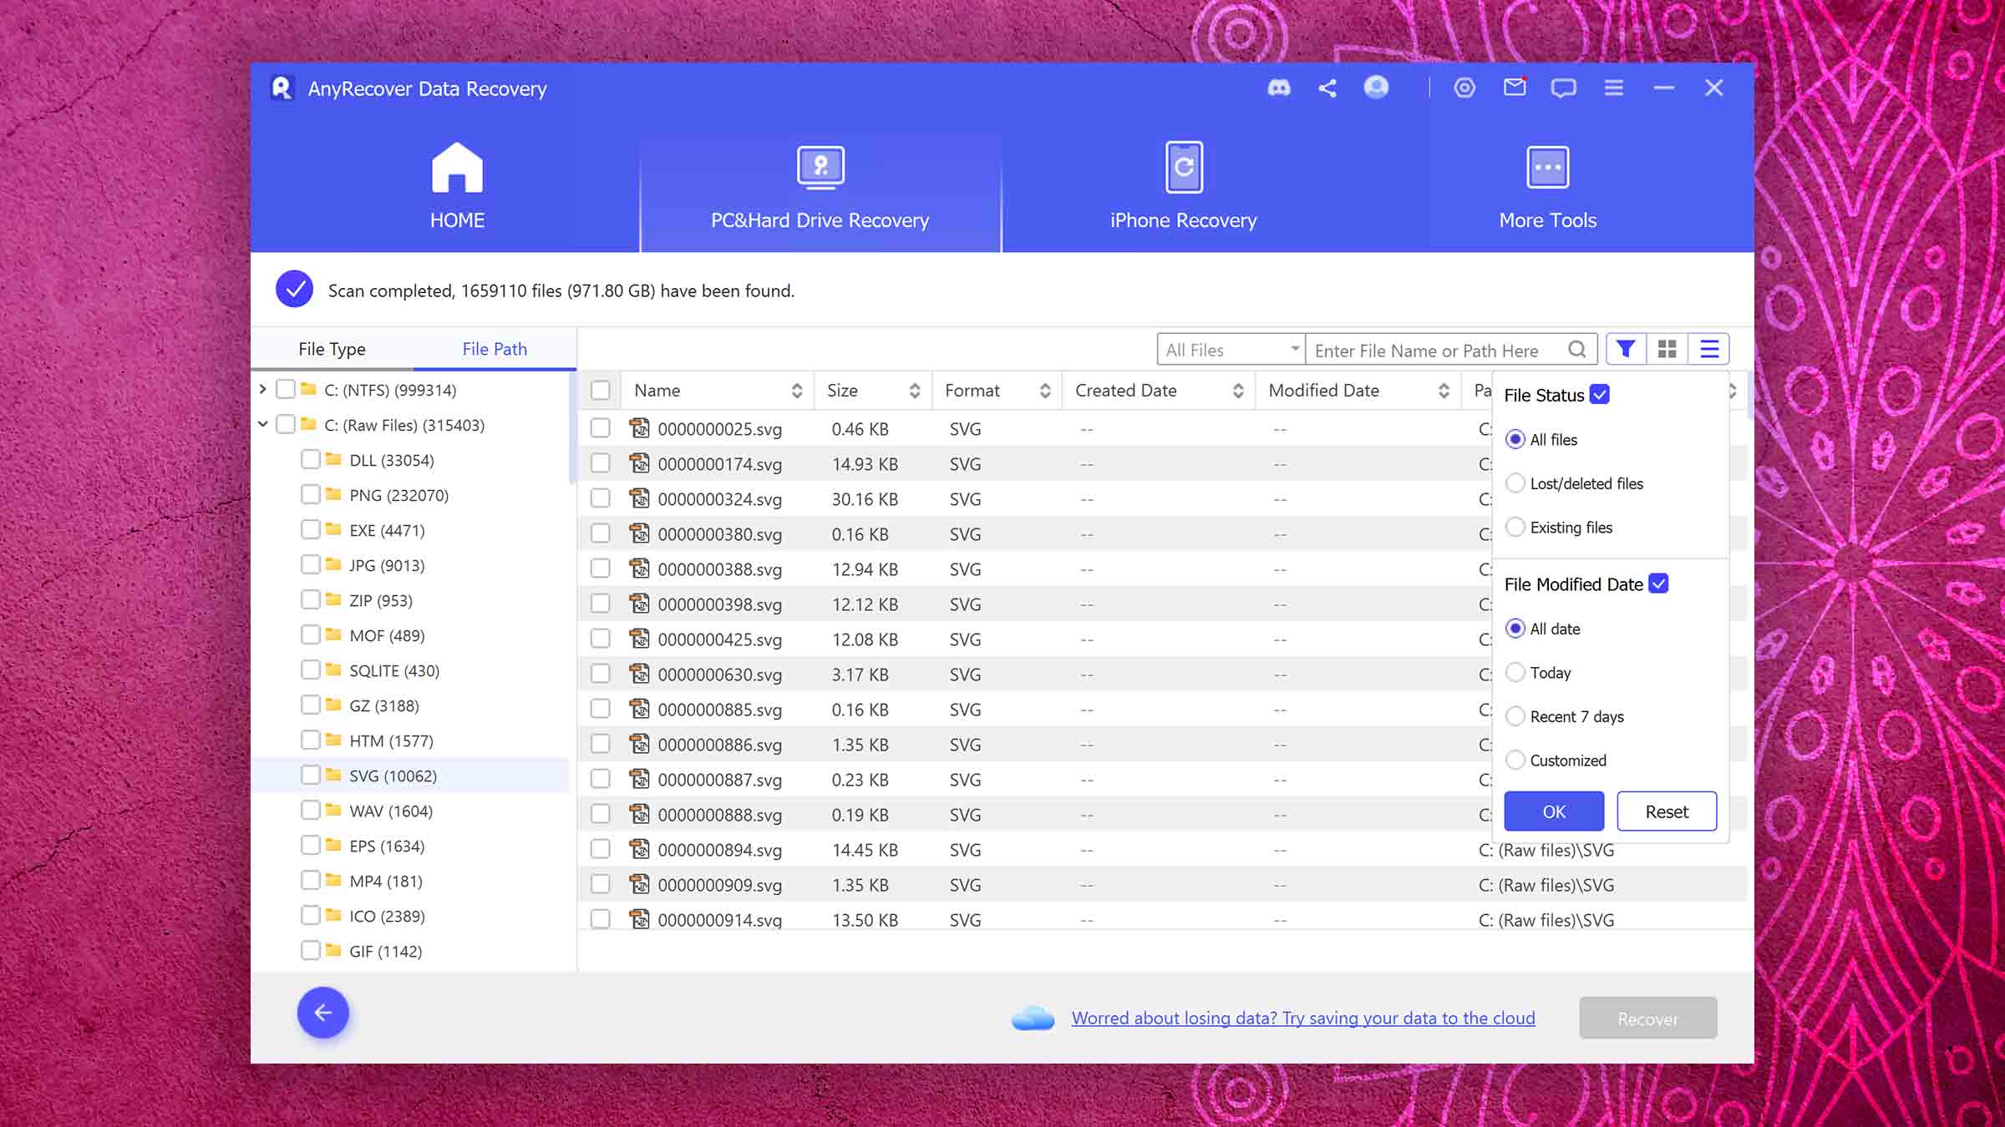Open the mail notification icon
Screen dimensions: 2005x1127
point(1515,87)
